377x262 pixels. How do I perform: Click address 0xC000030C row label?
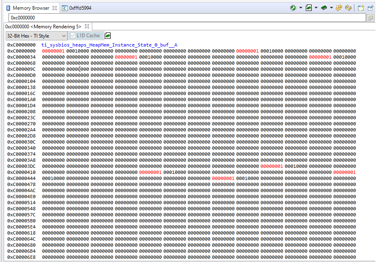tap(21, 142)
